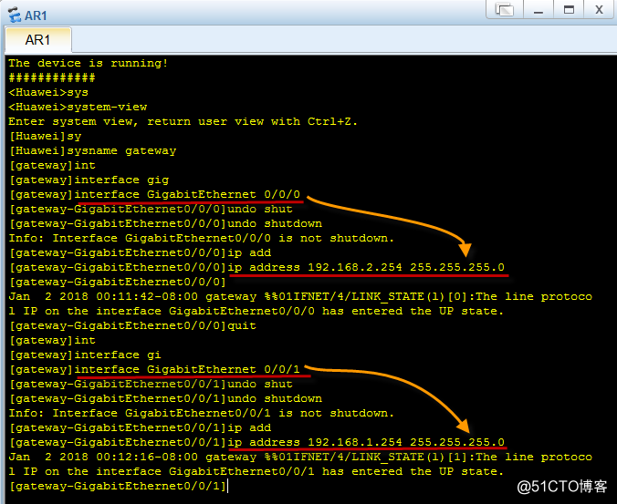Click the 'Jan 2 2018 00:11:42-08:00' log line

[x=300, y=296]
